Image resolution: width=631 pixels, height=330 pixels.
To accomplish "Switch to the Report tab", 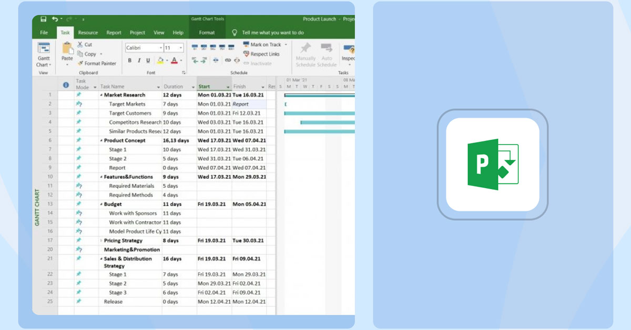I will [114, 33].
